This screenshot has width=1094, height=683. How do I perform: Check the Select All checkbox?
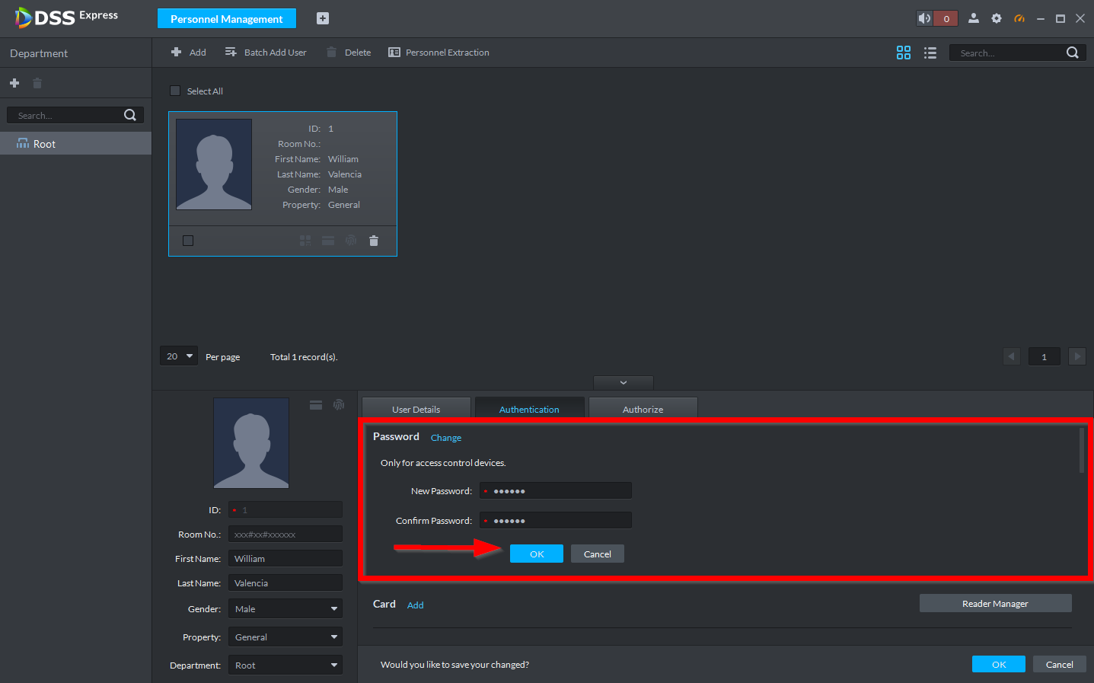pyautogui.click(x=175, y=91)
